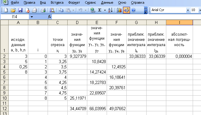Open the Файл menu
201x115 pixels.
click(15, 2)
